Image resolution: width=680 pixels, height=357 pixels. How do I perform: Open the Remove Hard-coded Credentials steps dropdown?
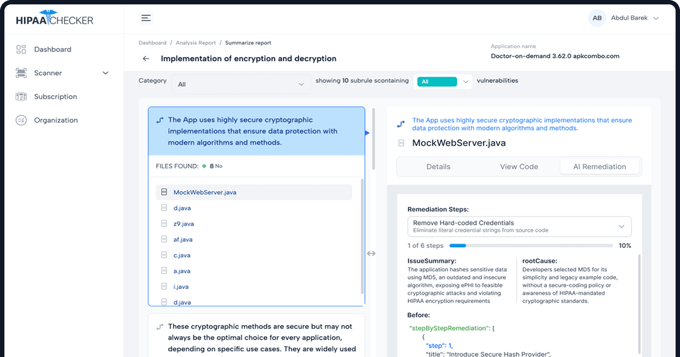[519, 226]
